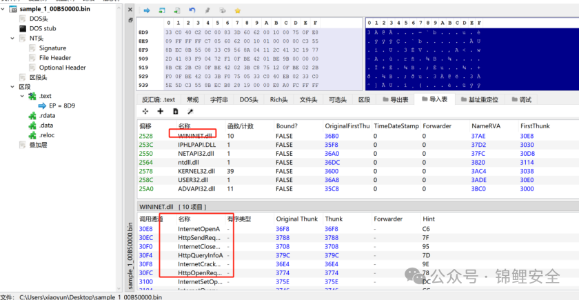Click the 名称 column header in imports table

pyautogui.click(x=184, y=126)
